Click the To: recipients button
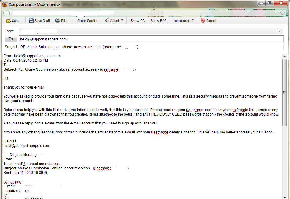Image resolution: width=290 pixels, height=199 pixels. [11, 39]
